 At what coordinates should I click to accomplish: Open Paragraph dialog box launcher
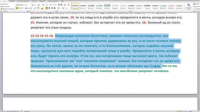point(69,11)
